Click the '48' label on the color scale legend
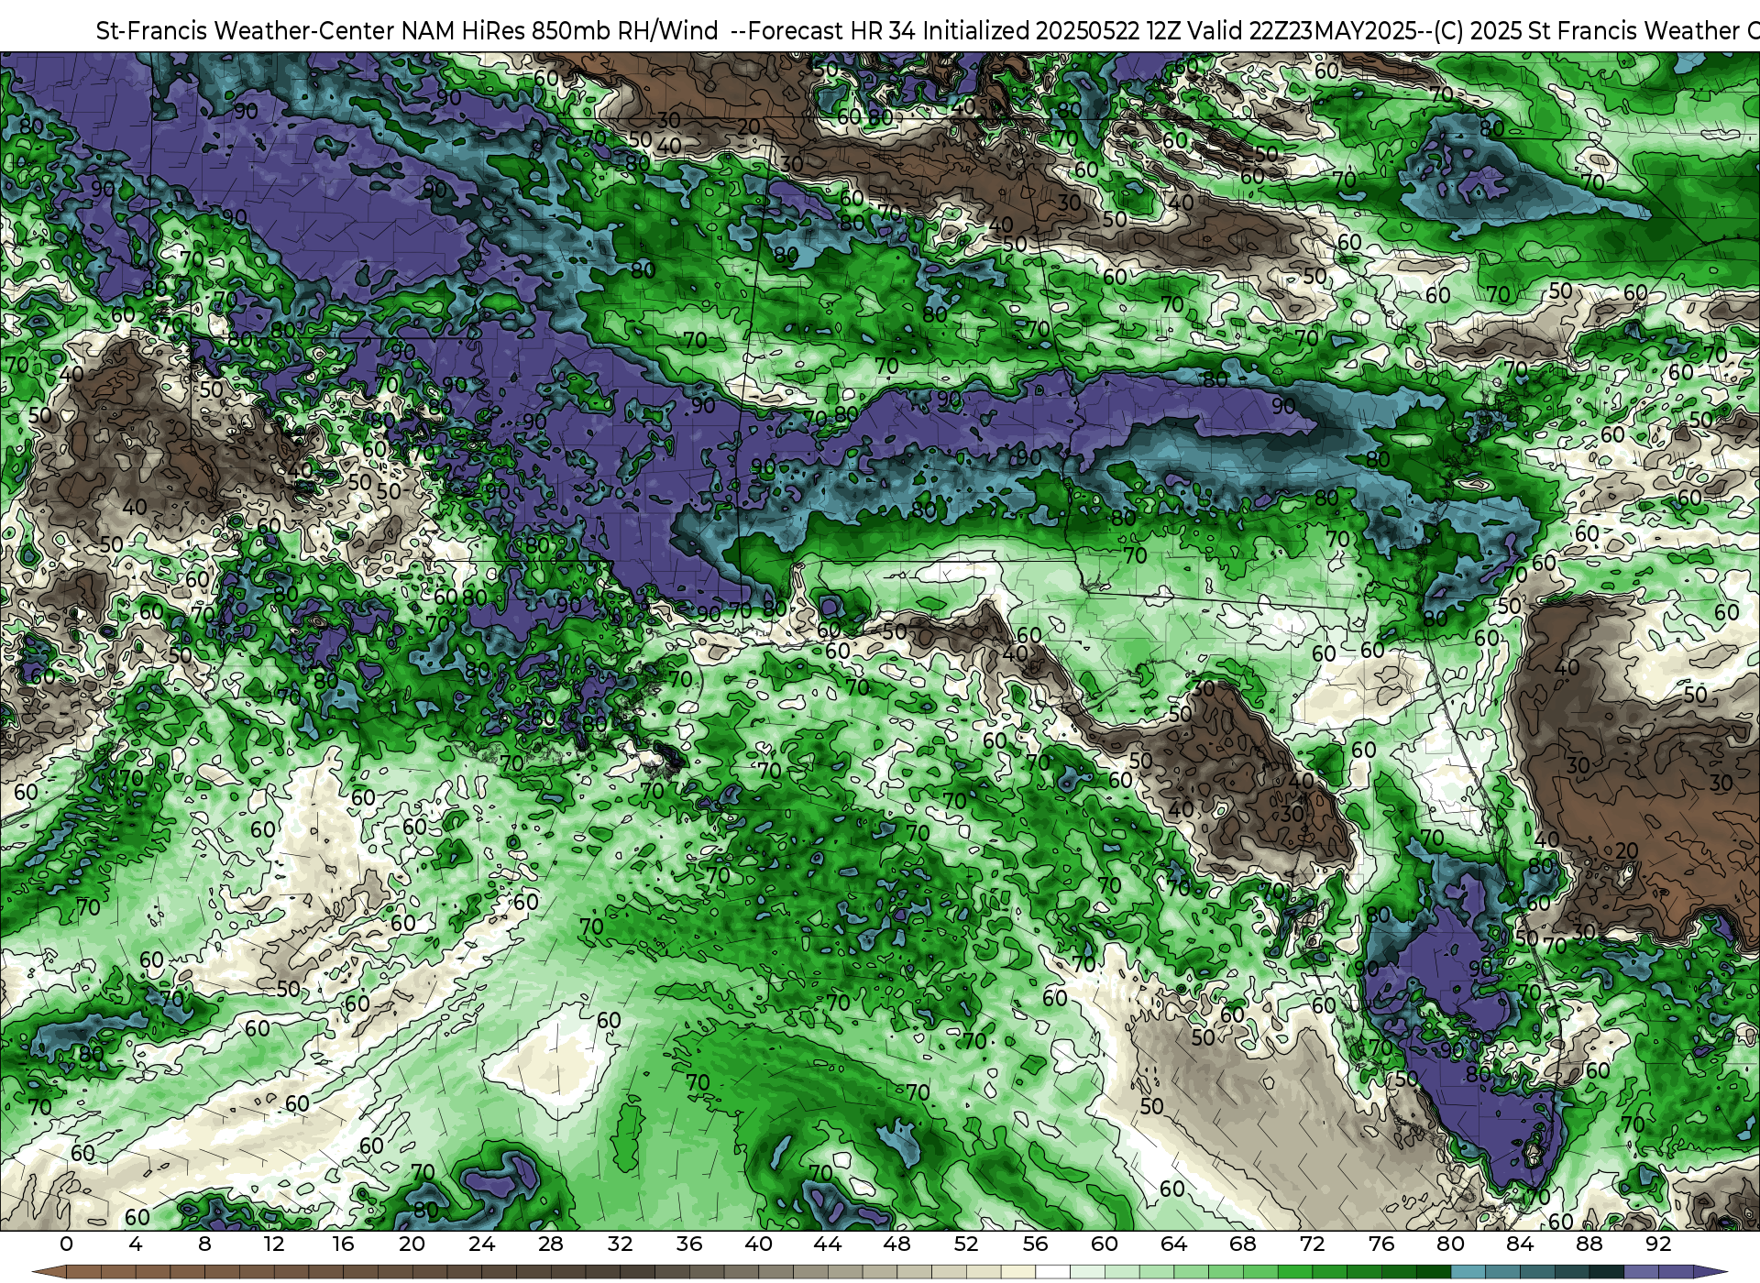The image size is (1760, 1283). 896,1244
